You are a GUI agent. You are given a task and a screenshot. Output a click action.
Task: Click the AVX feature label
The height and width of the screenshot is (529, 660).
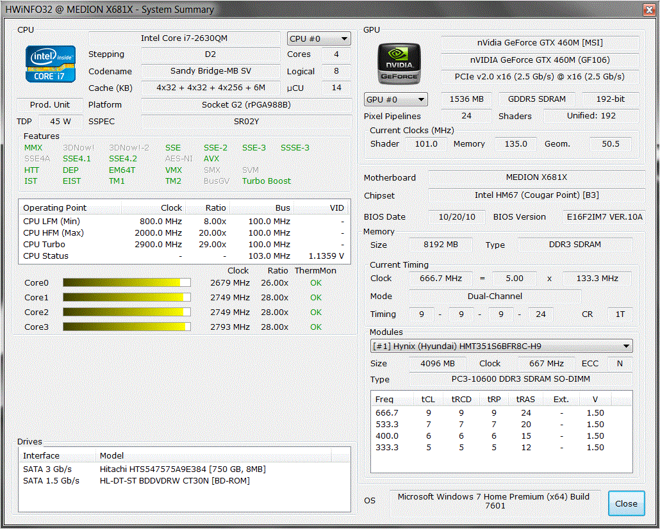[211, 159]
